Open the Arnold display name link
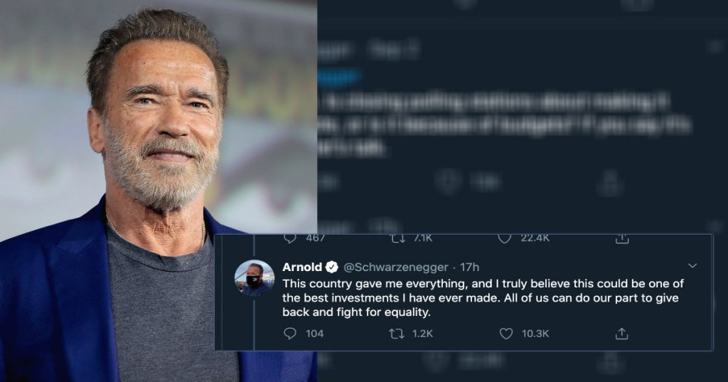Screen dimensions: 728x382 [302, 267]
